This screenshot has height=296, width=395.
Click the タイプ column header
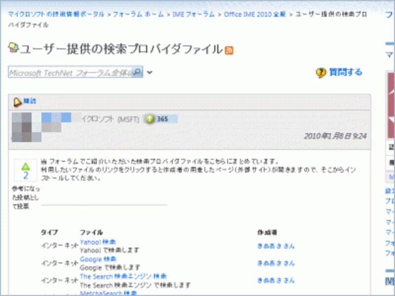pos(49,232)
